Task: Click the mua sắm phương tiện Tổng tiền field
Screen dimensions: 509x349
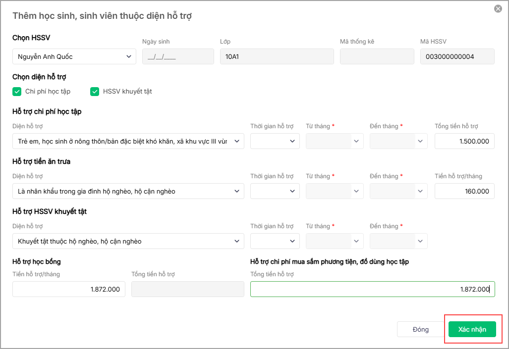Action: click(372, 290)
